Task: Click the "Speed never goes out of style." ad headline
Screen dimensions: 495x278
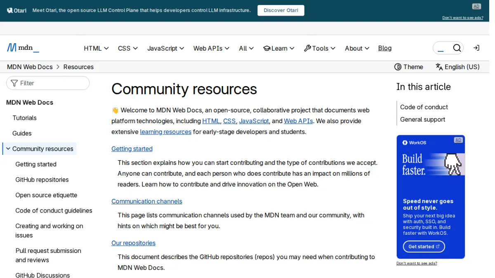Action: pyautogui.click(x=428, y=204)
